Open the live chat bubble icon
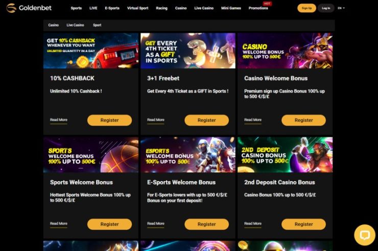Image resolution: width=378 pixels, height=251 pixels. point(365,235)
